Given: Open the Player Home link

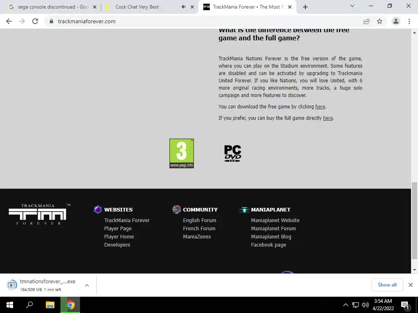Looking at the screenshot, I should click(119, 237).
